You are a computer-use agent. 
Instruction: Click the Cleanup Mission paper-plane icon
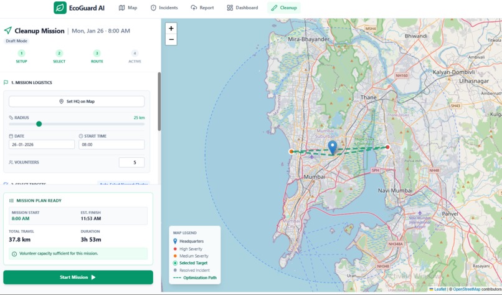7,31
